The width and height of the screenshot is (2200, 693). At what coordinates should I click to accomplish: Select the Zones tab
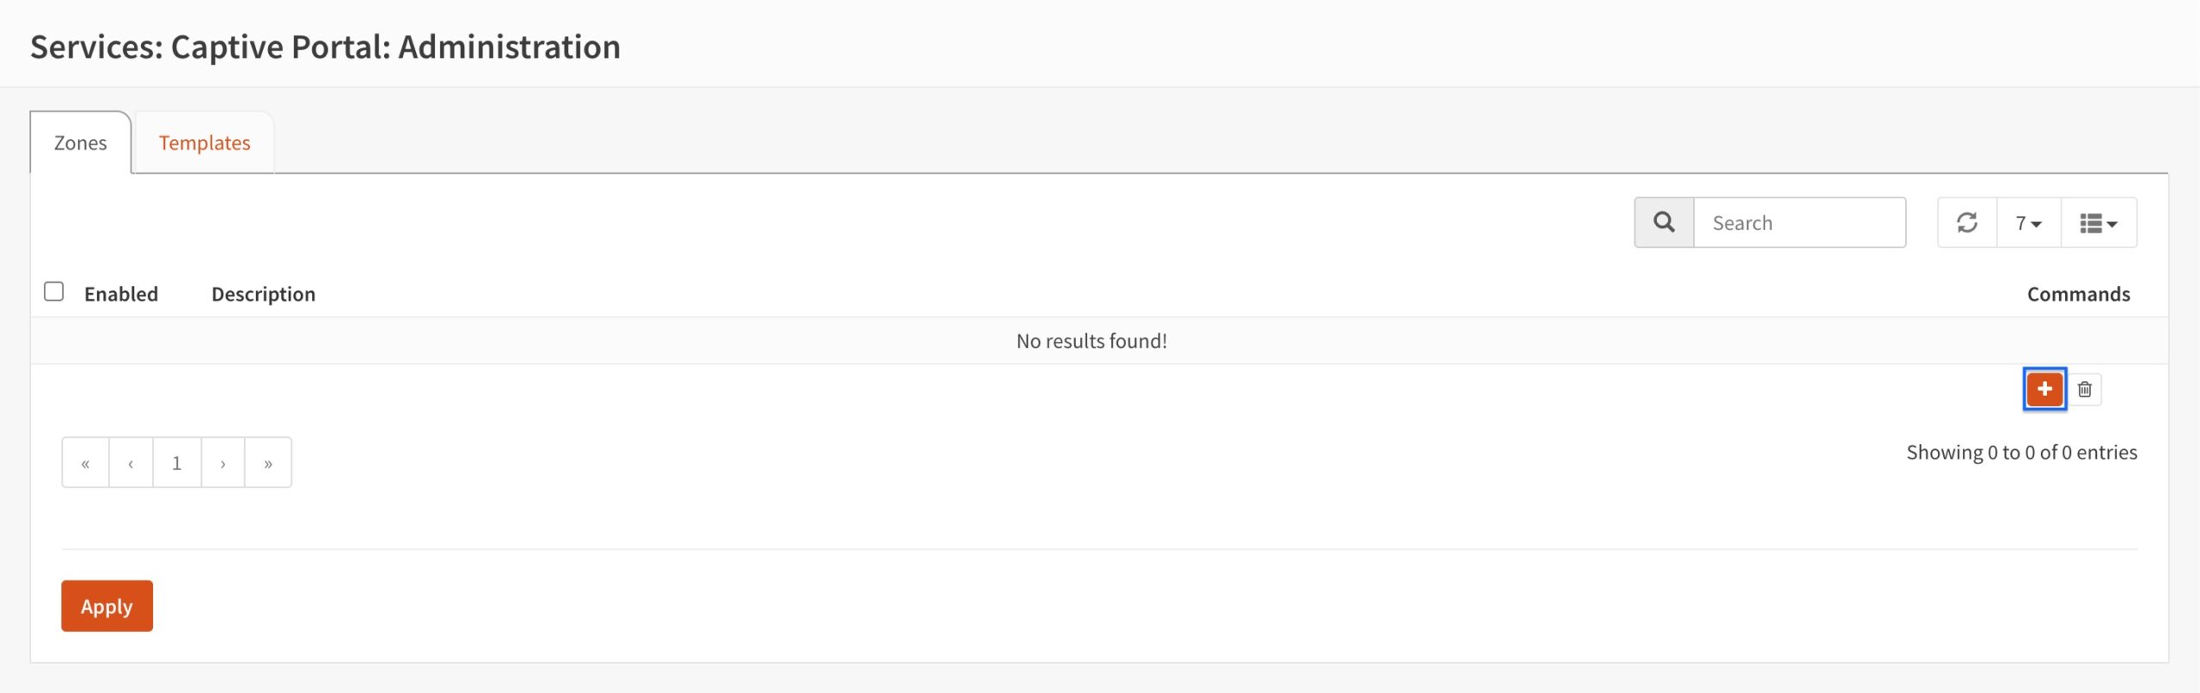pyautogui.click(x=81, y=143)
